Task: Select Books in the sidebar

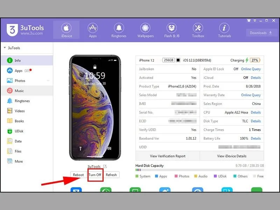Action: pyautogui.click(x=27, y=121)
